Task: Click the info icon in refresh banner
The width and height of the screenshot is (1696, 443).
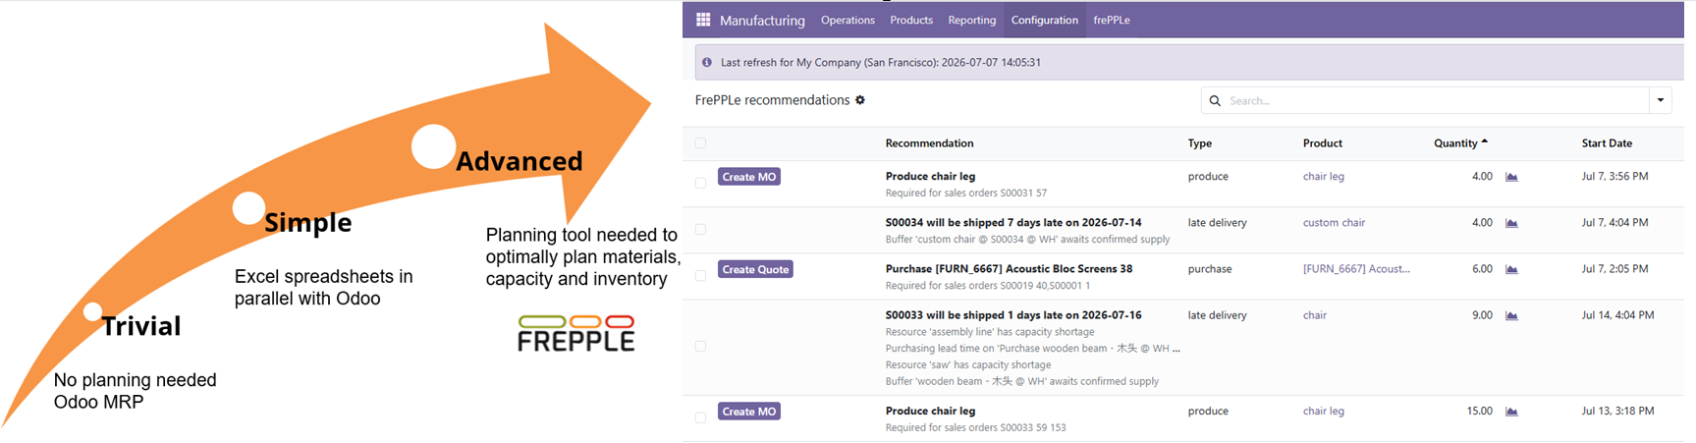Action: 707,62
